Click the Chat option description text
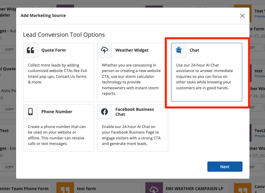The width and height of the screenshot is (265, 193). point(204,76)
